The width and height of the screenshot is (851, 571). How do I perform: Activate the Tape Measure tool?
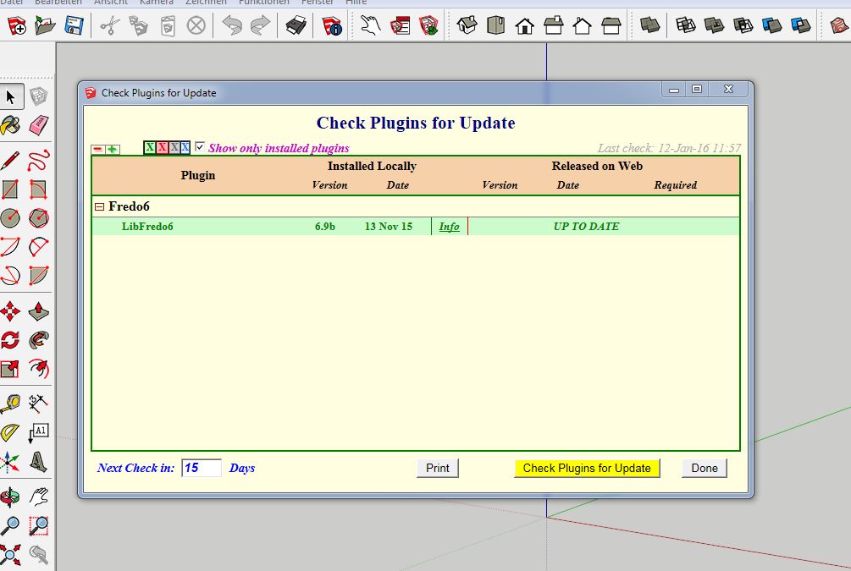coord(10,403)
